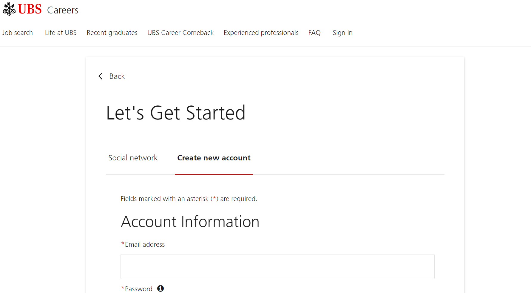This screenshot has width=531, height=293.
Task: Click the Let's Get Started heading
Action: pos(176,113)
